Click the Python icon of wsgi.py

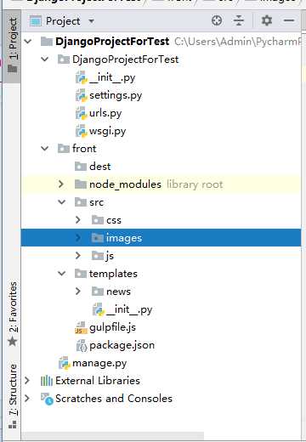82,131
